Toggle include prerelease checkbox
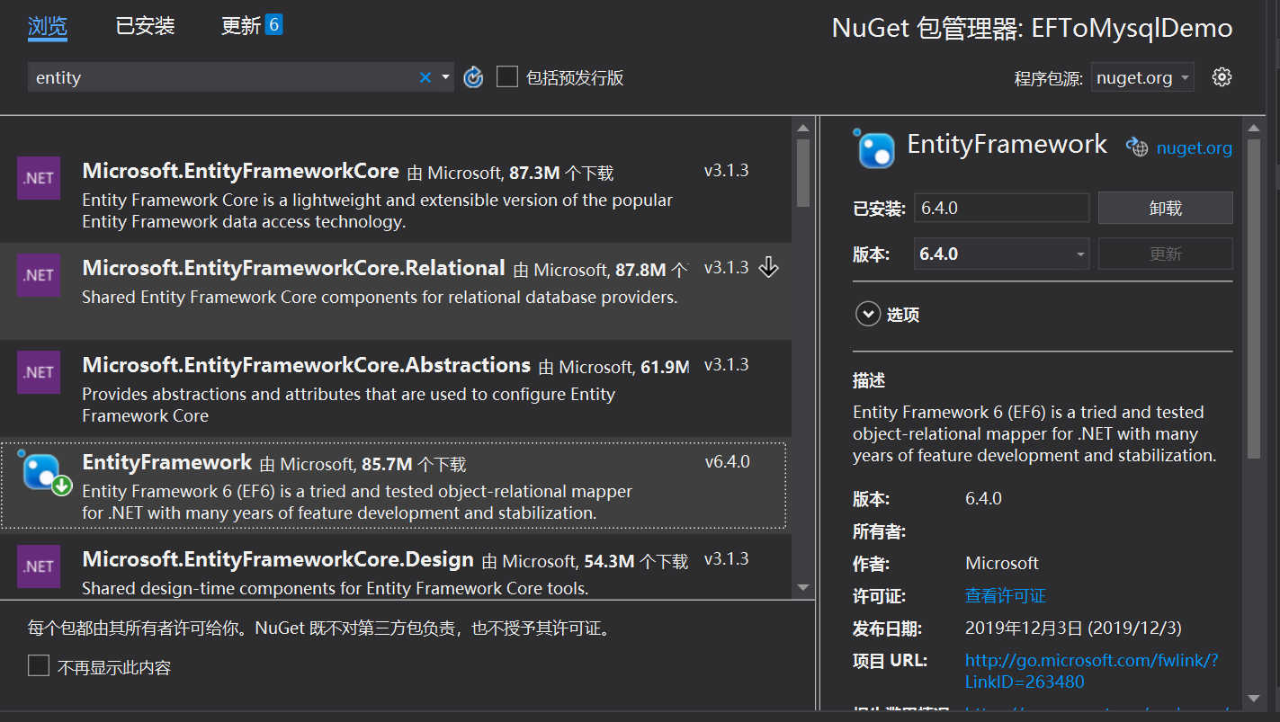Screen dimensions: 1280x722 pos(507,77)
